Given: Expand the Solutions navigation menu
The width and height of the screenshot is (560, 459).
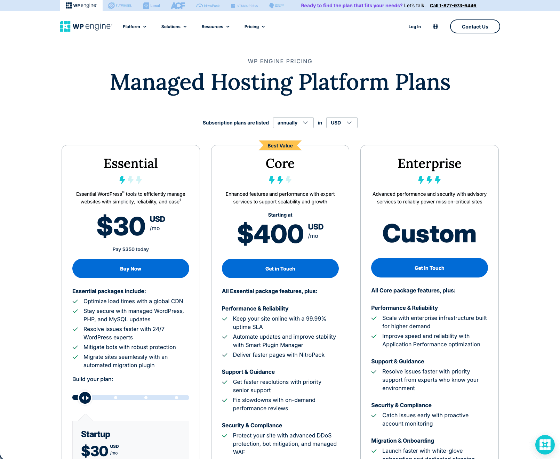Looking at the screenshot, I should [174, 27].
